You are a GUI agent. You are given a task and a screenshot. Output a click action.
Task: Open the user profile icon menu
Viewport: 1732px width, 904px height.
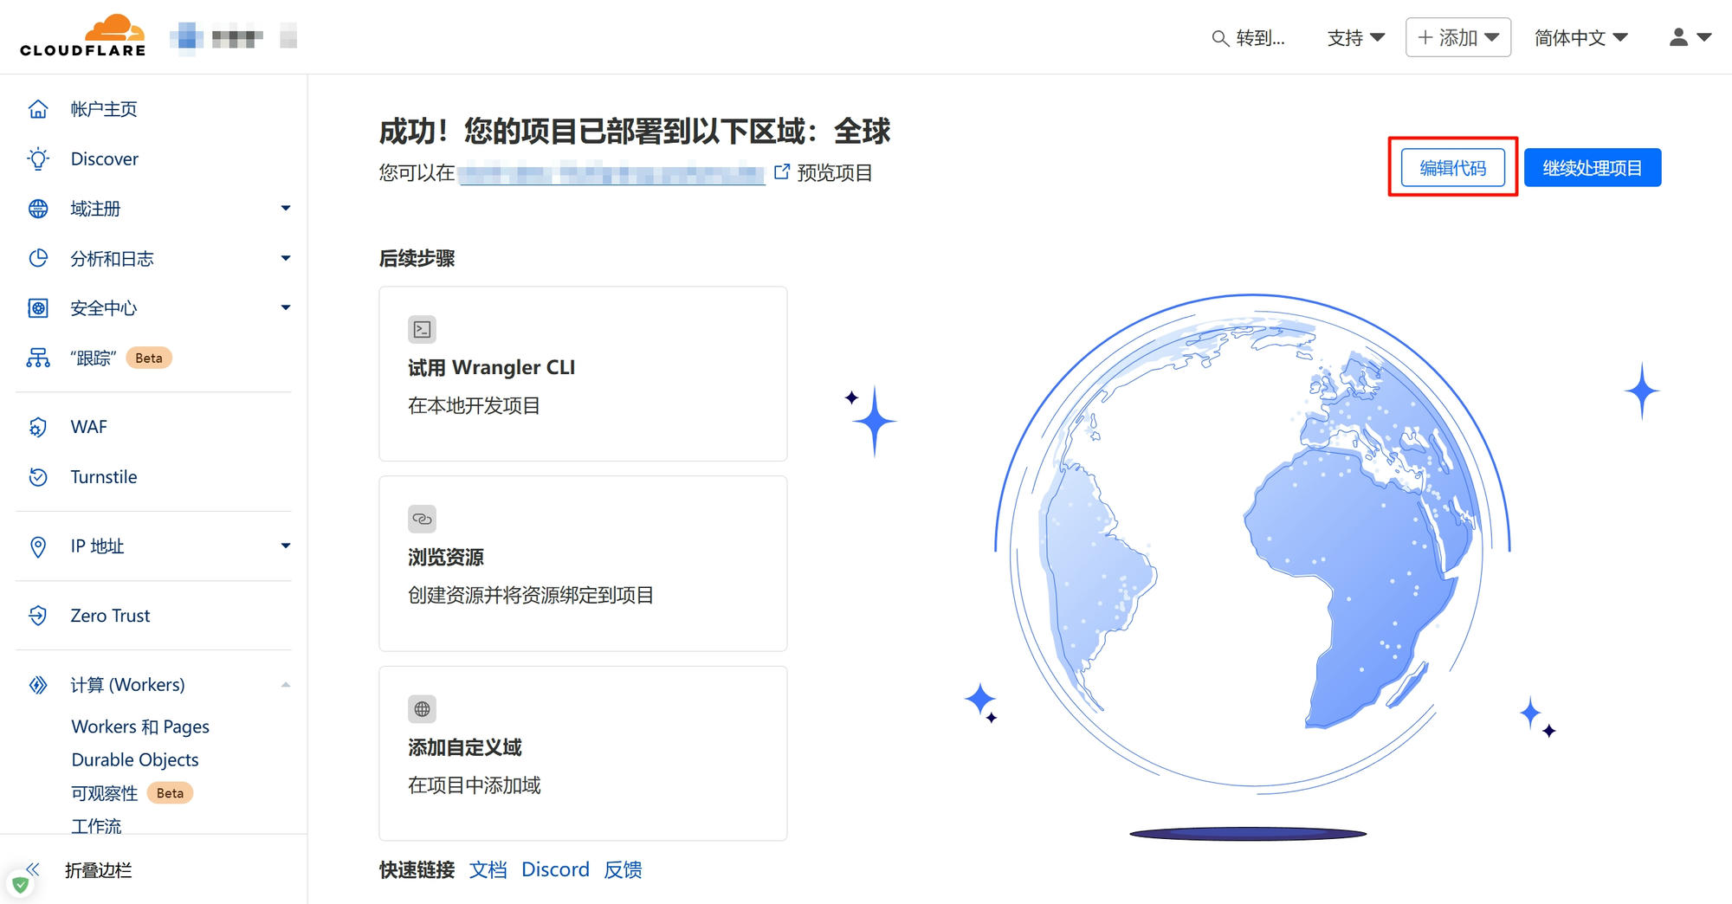coord(1689,37)
